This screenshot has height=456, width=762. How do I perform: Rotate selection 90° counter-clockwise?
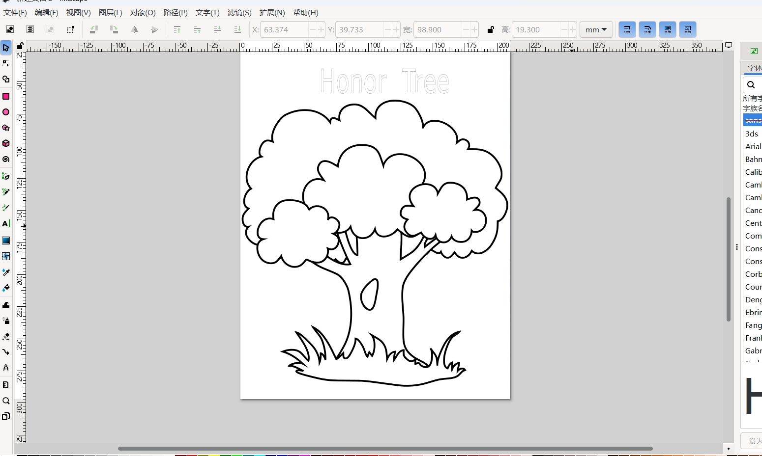click(93, 29)
